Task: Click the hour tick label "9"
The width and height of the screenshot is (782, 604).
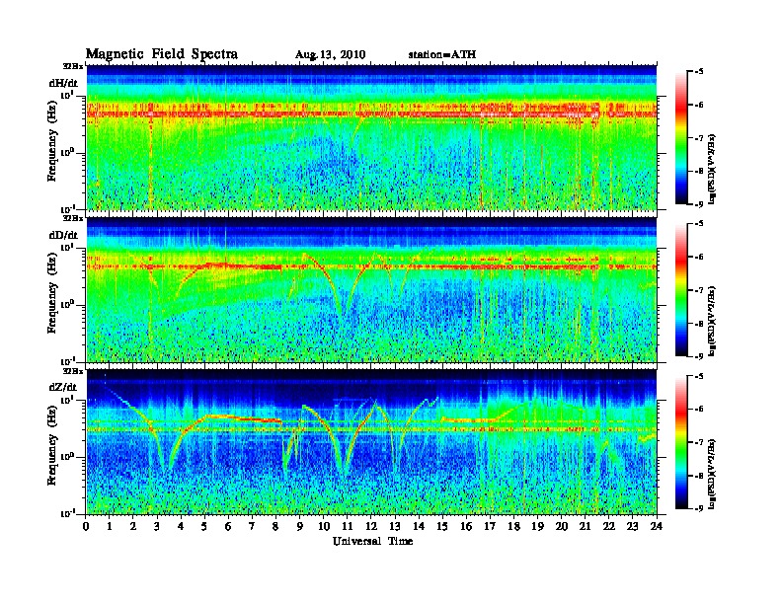Action: coord(300,526)
